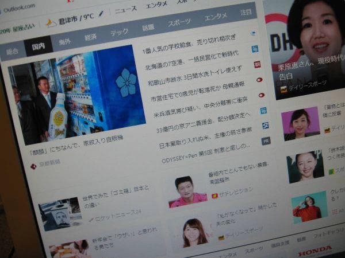This screenshot has width=345, height=258.
Task: Click the HONDA advertisement logo
Action: pos(315,251)
